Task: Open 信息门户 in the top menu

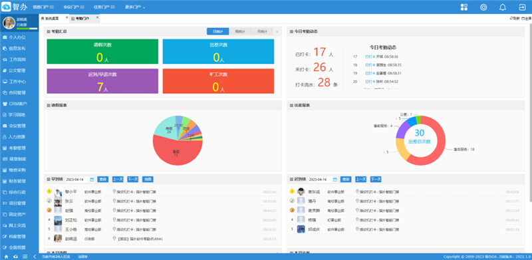Action: 43,7
